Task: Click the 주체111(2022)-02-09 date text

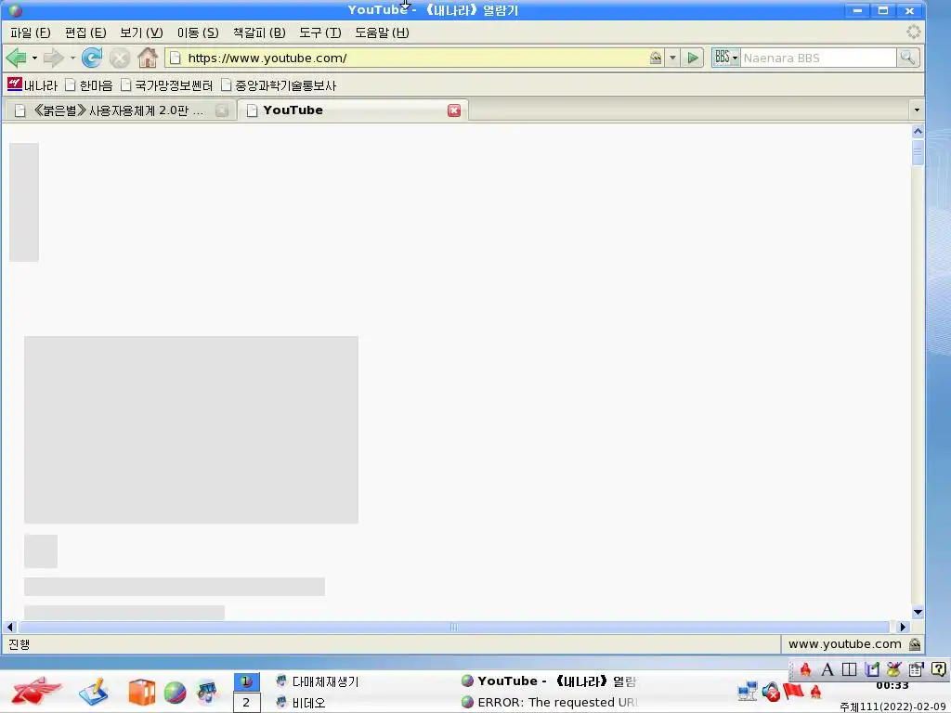Action: [x=894, y=707]
